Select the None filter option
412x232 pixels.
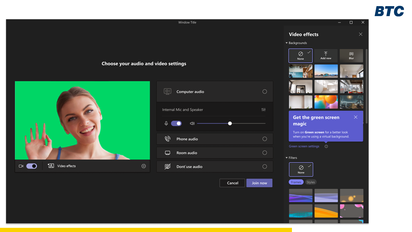click(301, 169)
